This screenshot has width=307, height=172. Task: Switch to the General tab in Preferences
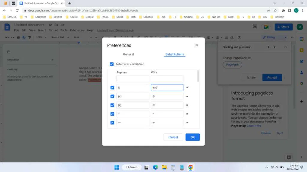[128, 54]
